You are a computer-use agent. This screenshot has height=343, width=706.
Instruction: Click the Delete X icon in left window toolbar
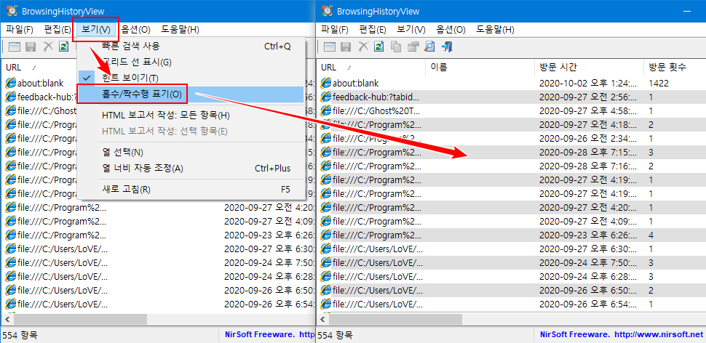click(48, 46)
